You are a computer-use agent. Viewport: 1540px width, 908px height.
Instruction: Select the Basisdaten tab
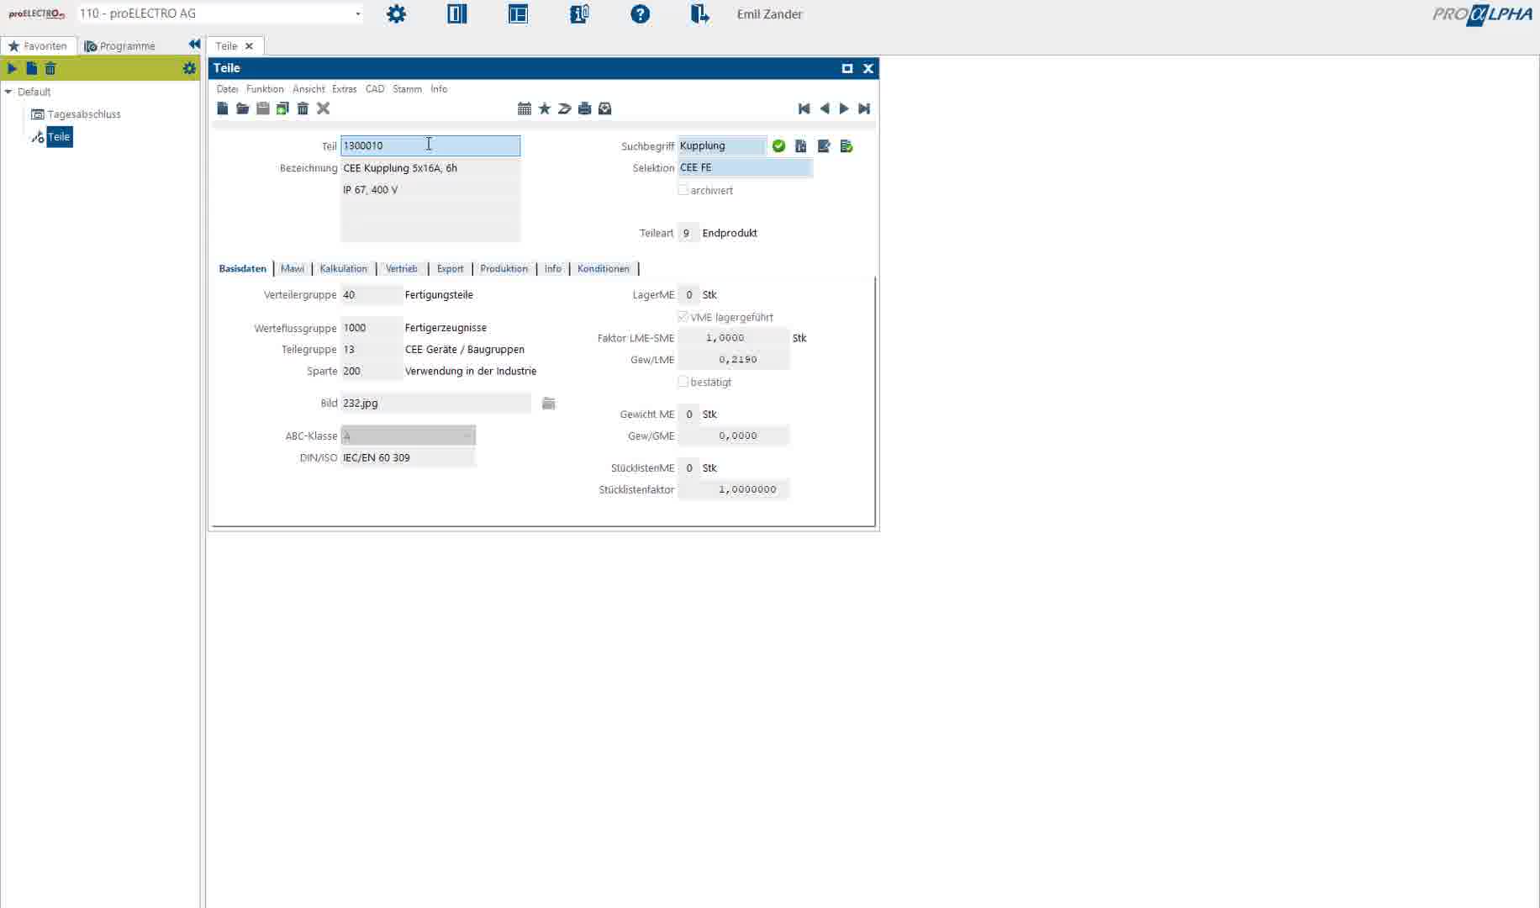(243, 269)
